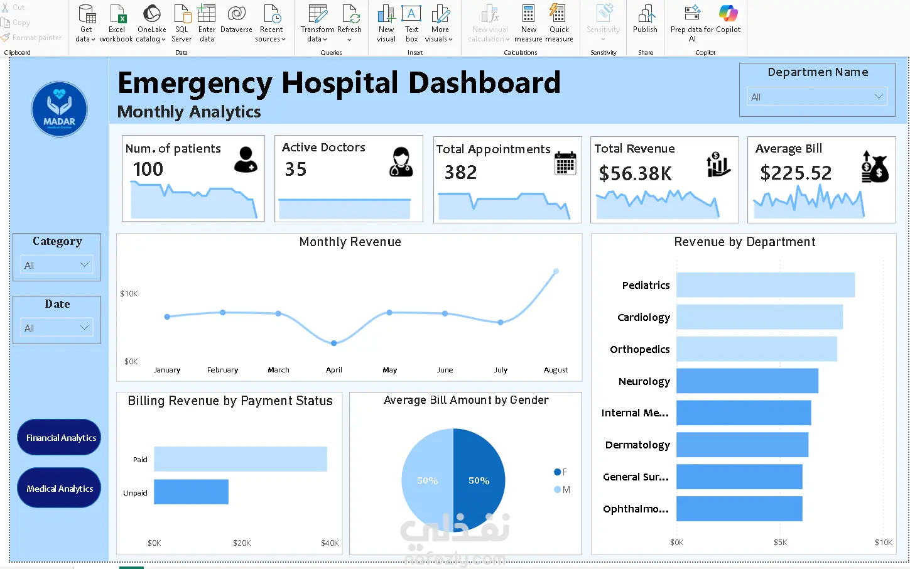Image resolution: width=910 pixels, height=569 pixels.
Task: Click the Average Bill value $225.52
Action: (x=796, y=173)
